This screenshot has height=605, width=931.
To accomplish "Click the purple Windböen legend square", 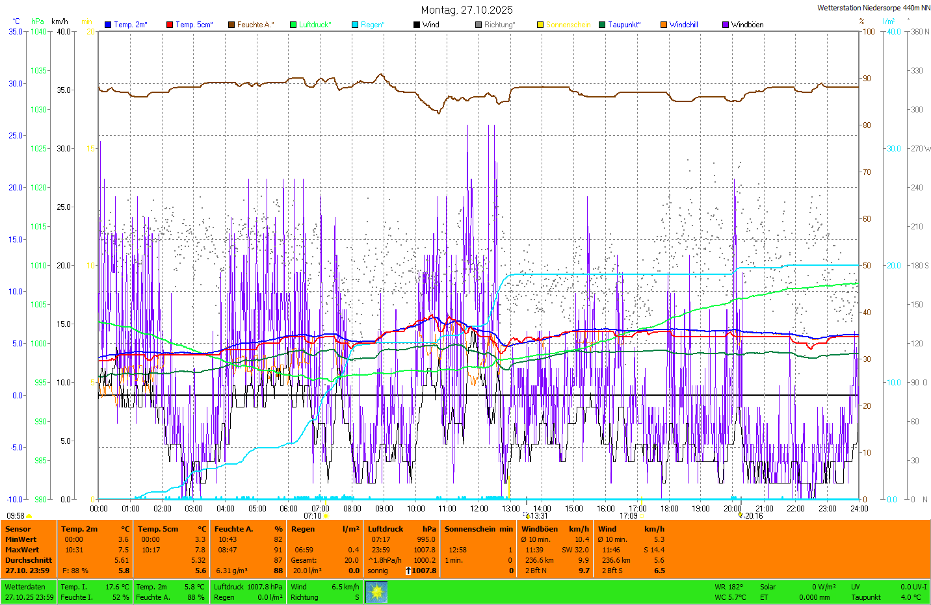I will click(x=726, y=25).
